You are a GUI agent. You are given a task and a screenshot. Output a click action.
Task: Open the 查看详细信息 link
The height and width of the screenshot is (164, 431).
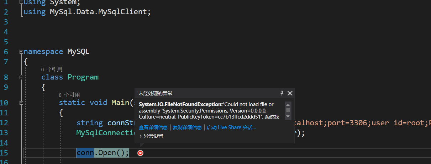click(x=153, y=127)
